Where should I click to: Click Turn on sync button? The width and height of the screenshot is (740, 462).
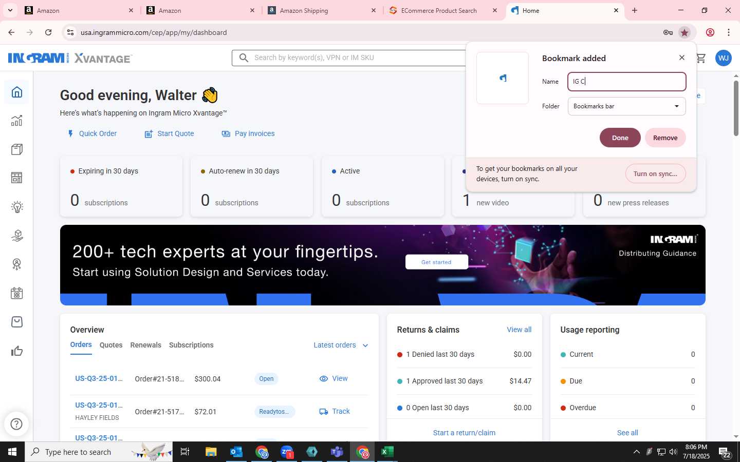655,174
